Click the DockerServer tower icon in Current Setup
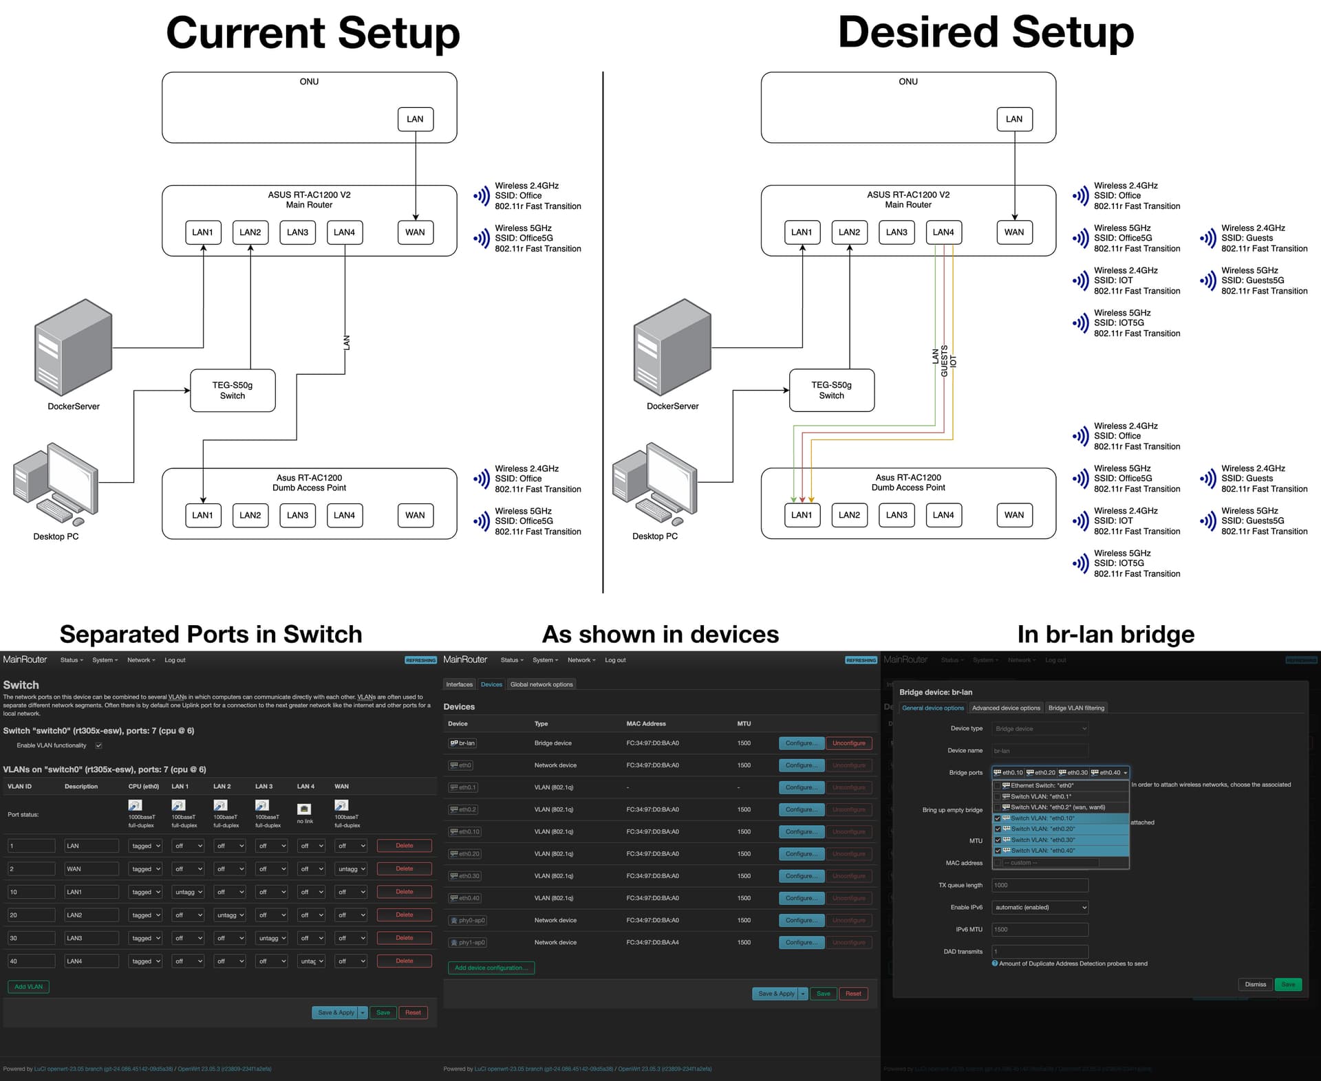1321x1081 pixels. pyautogui.click(x=74, y=347)
